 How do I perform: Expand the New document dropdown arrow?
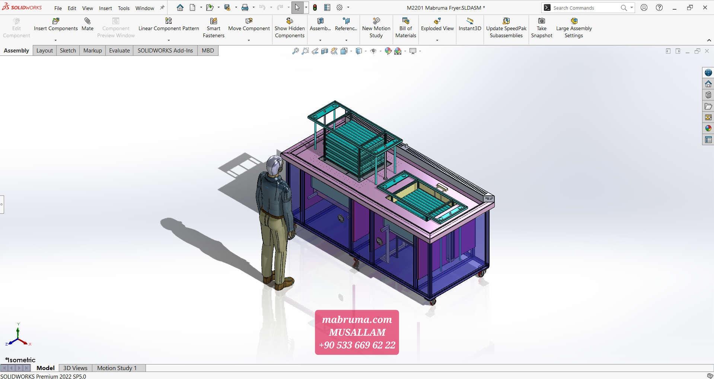[201, 7]
